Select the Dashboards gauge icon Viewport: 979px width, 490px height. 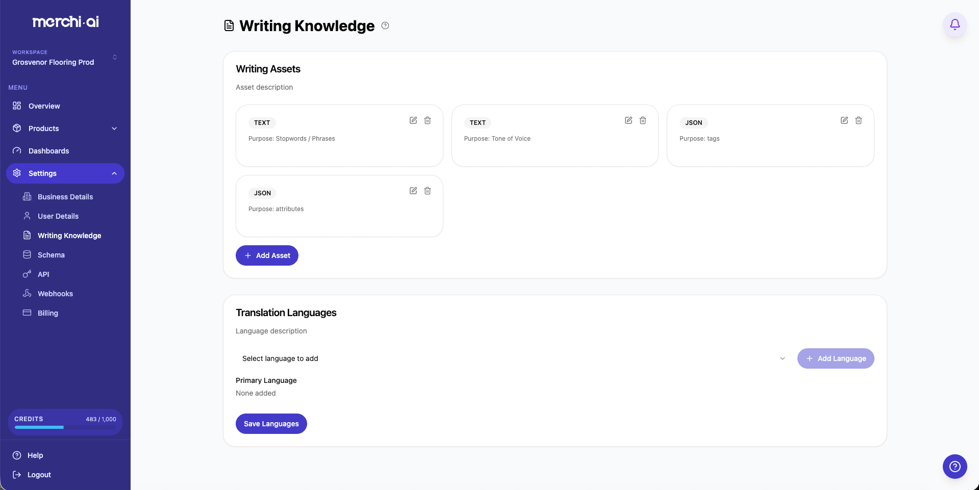[x=17, y=150]
